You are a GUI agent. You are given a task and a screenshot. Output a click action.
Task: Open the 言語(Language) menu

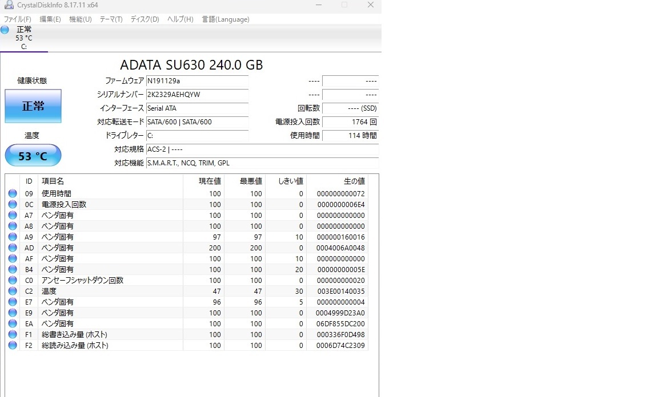(226, 19)
